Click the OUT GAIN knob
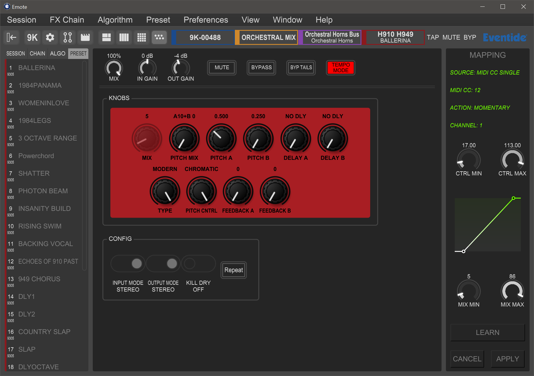The width and height of the screenshot is (534, 376). [181, 68]
